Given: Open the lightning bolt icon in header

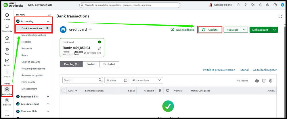Looking at the screenshot, I should point(246,5).
